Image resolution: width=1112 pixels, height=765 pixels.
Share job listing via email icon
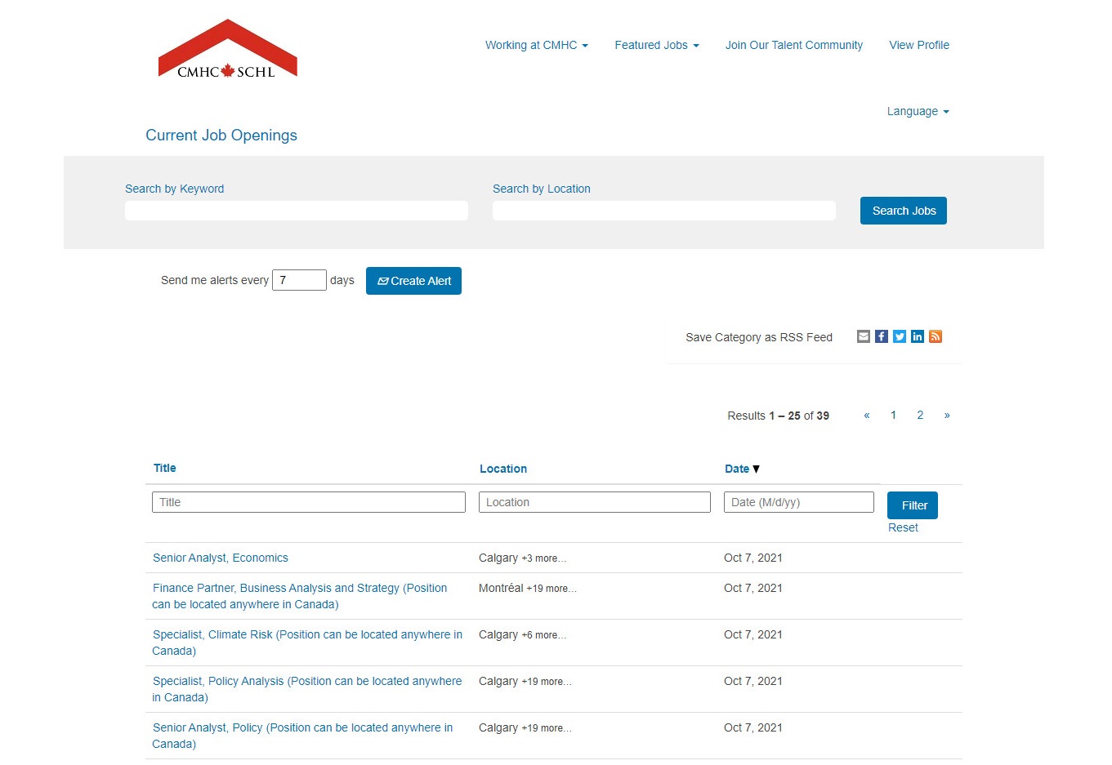click(863, 336)
